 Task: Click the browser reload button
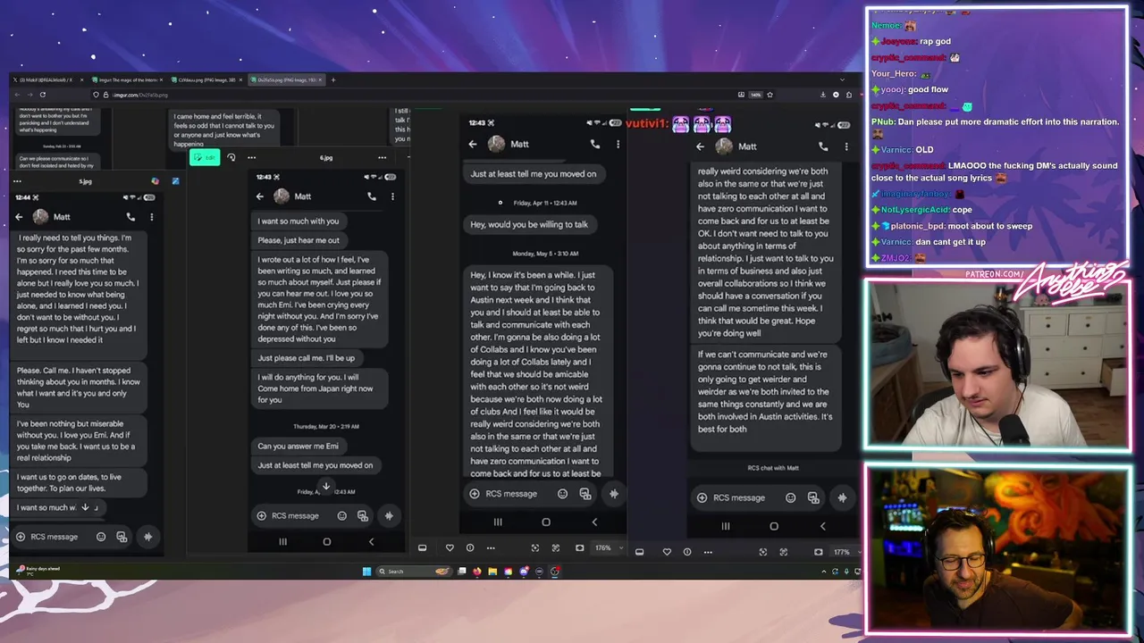(x=42, y=95)
